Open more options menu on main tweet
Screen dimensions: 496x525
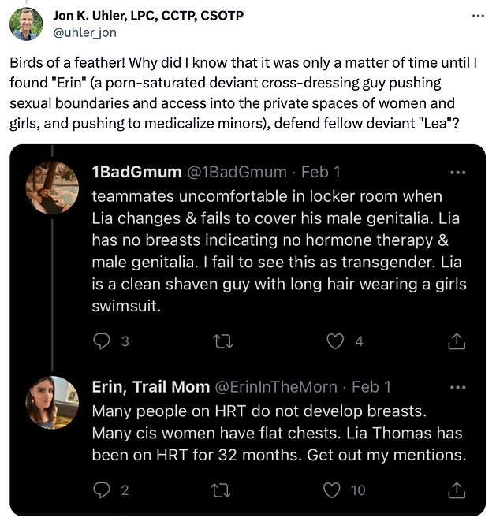point(477,16)
